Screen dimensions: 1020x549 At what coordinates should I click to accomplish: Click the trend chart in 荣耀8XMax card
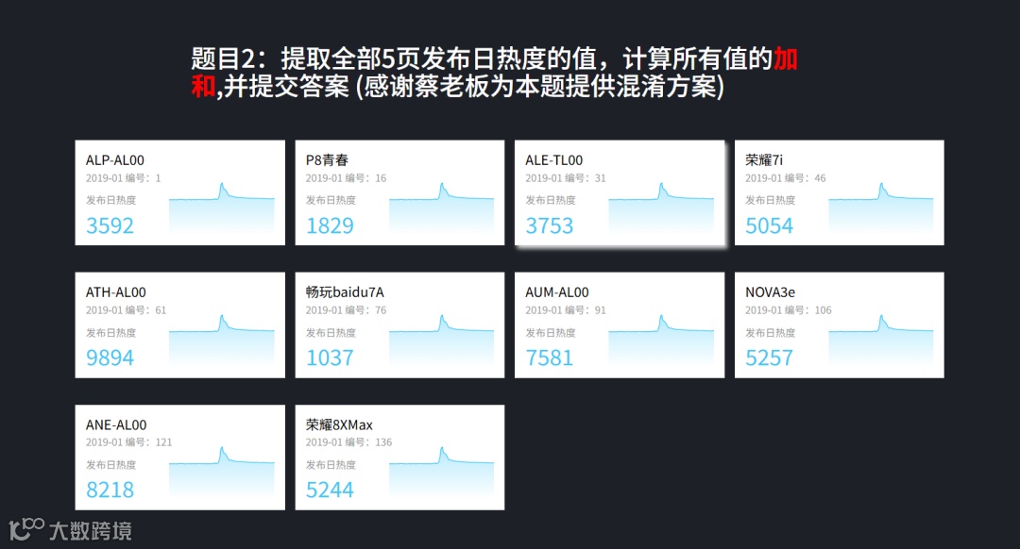click(x=442, y=471)
